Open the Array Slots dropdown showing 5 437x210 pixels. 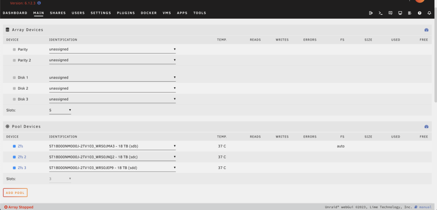tap(60, 110)
